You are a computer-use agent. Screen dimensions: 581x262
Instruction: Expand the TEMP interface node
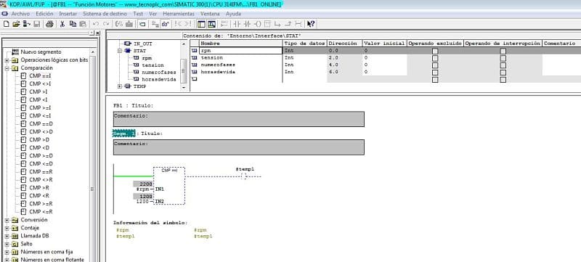point(120,86)
